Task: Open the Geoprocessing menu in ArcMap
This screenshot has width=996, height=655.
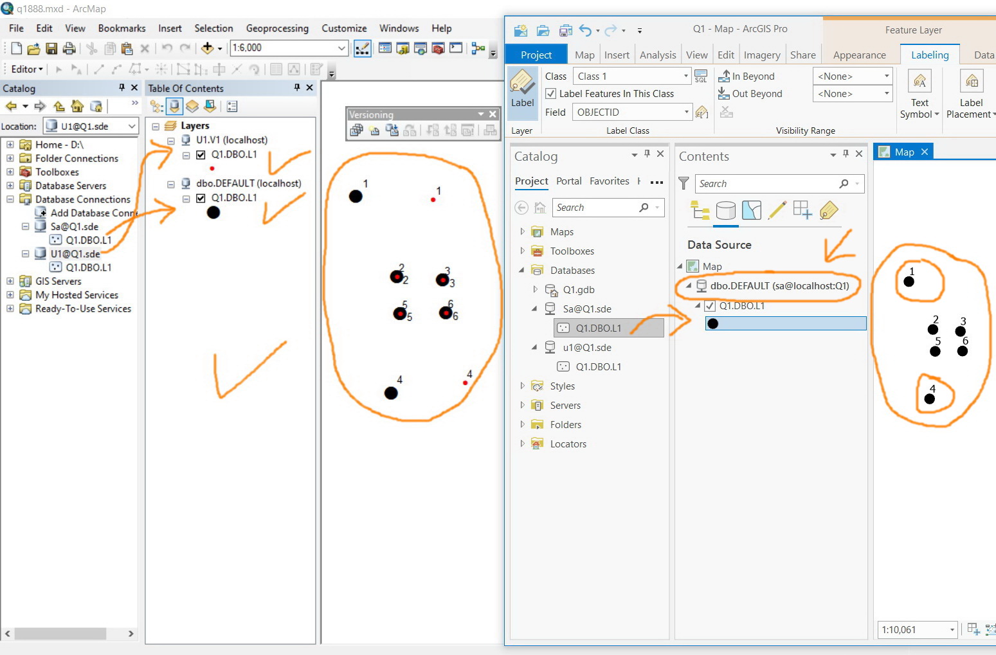Action: pyautogui.click(x=277, y=28)
